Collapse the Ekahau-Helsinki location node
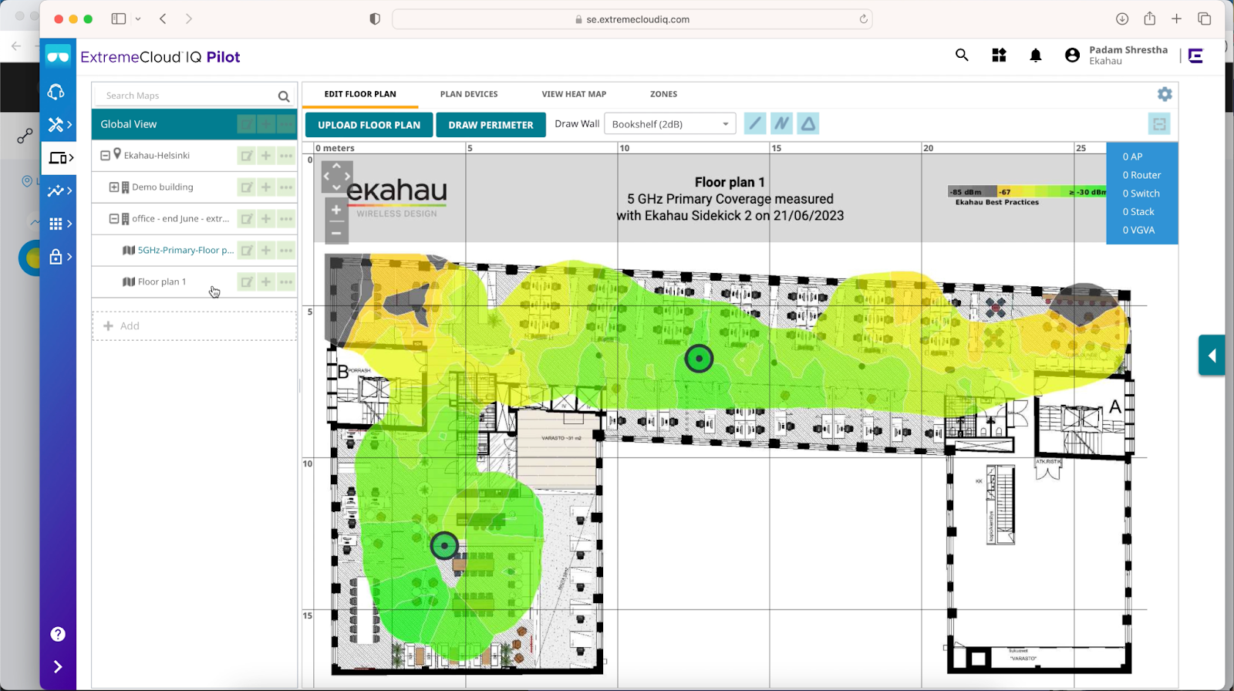Viewport: 1234px width, 691px height. 106,156
